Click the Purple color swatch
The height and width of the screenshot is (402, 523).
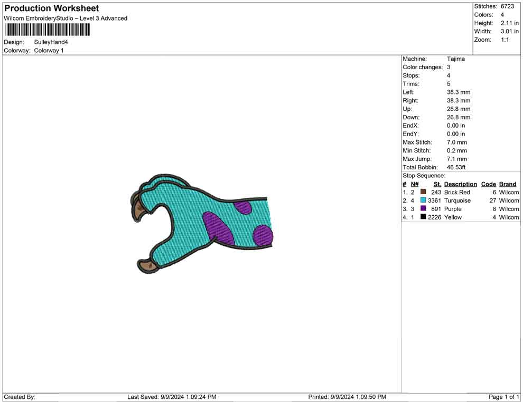[423, 208]
